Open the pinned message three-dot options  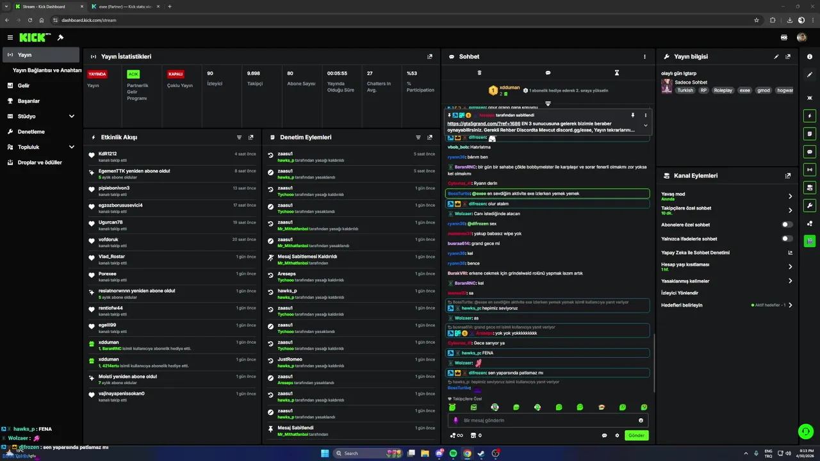(645, 115)
